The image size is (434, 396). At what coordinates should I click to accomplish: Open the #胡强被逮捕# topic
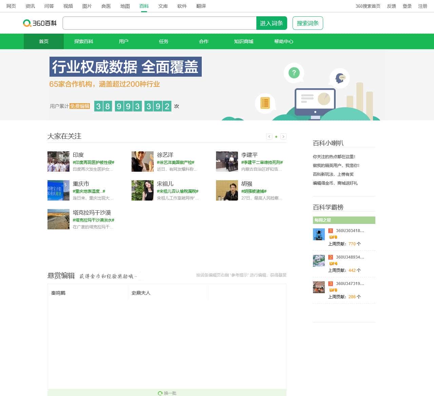point(254,191)
